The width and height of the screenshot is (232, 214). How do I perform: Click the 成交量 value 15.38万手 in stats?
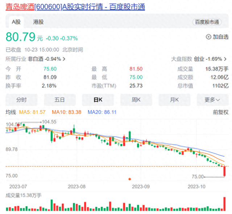click(x=217, y=69)
